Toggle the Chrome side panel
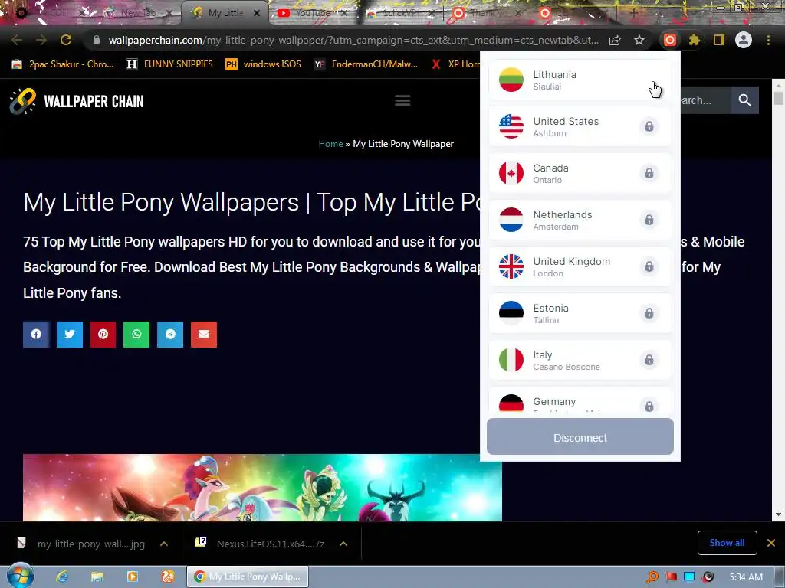This screenshot has height=588, width=785. [719, 40]
